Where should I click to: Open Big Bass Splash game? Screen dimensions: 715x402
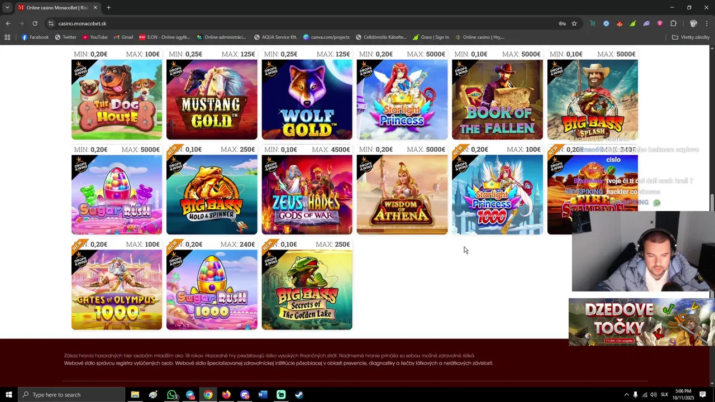592,99
